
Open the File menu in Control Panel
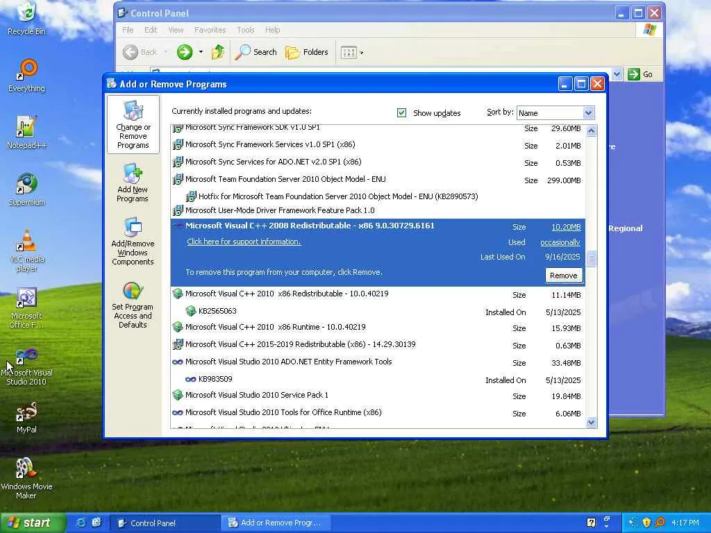(x=128, y=30)
